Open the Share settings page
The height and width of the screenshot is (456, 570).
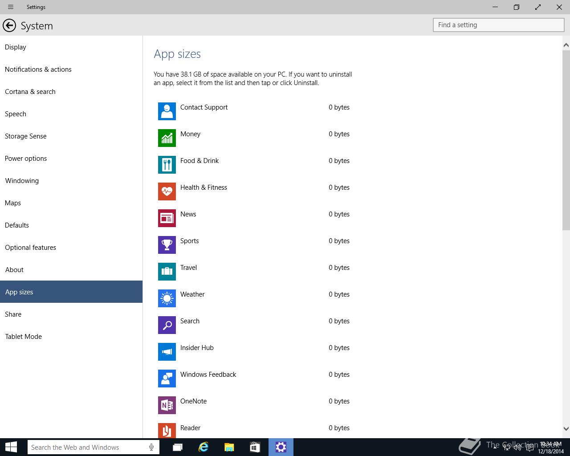(x=71, y=314)
